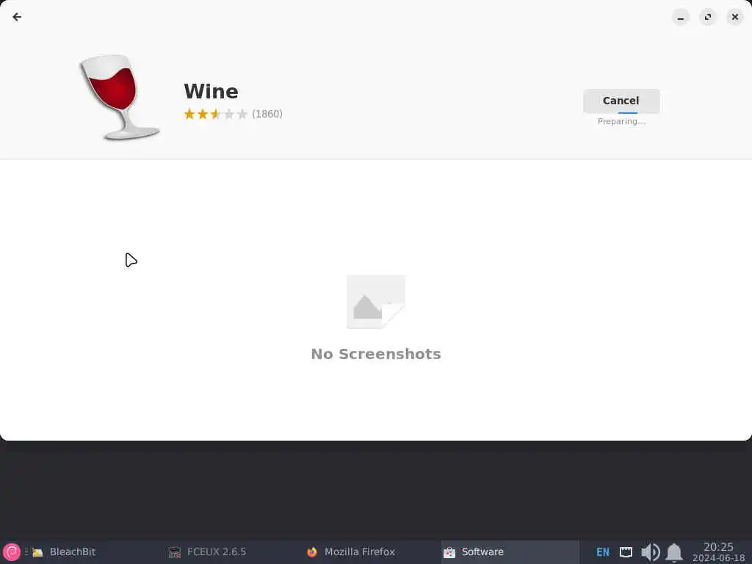Open the Wine star rating reviews
Image resolution: width=752 pixels, height=564 pixels.
[215, 114]
